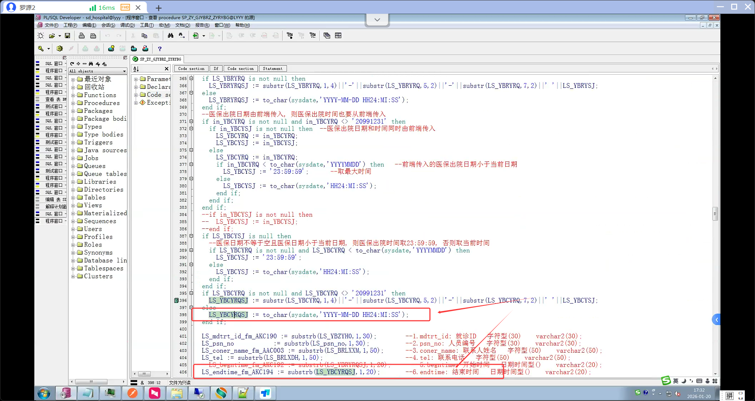Open the All objects filter dropdown

coord(124,71)
